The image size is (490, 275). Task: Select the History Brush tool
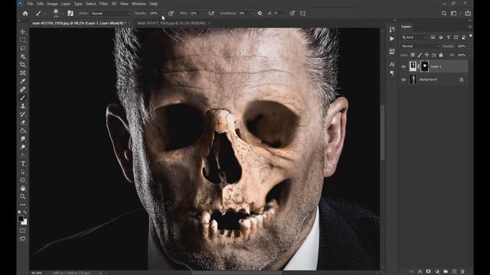click(23, 114)
